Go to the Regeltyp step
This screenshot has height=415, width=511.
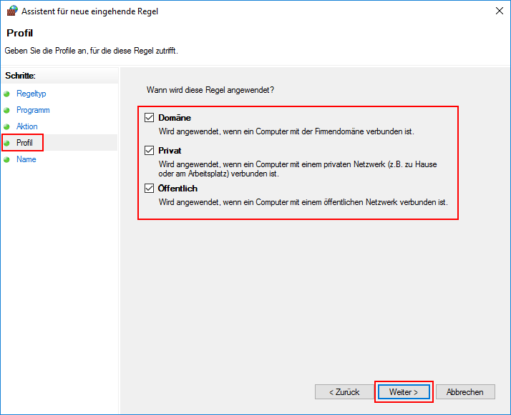[x=31, y=94]
